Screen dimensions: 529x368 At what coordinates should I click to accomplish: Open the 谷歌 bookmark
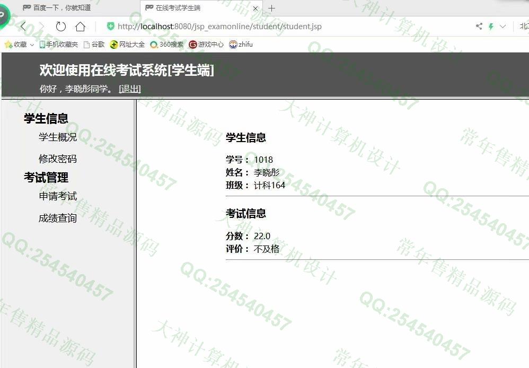(x=94, y=45)
